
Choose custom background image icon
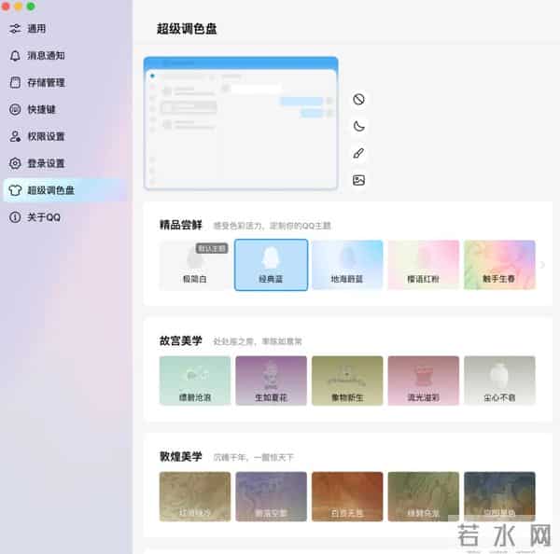[358, 180]
